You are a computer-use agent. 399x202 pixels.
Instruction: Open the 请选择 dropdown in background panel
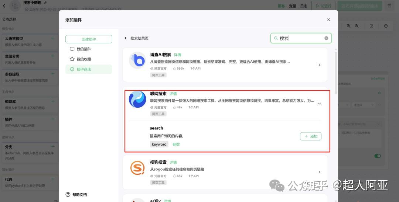click(364, 105)
